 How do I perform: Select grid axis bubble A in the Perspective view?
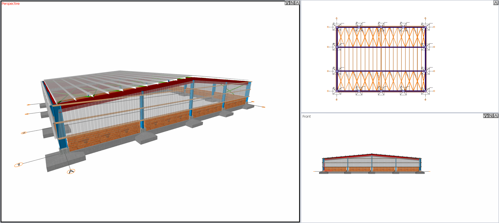(x=71, y=171)
